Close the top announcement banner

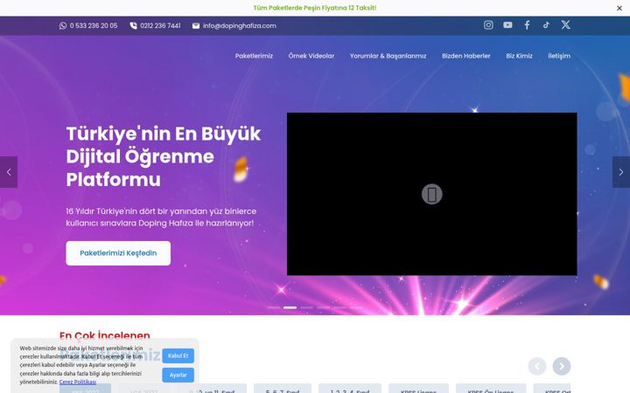coord(619,8)
